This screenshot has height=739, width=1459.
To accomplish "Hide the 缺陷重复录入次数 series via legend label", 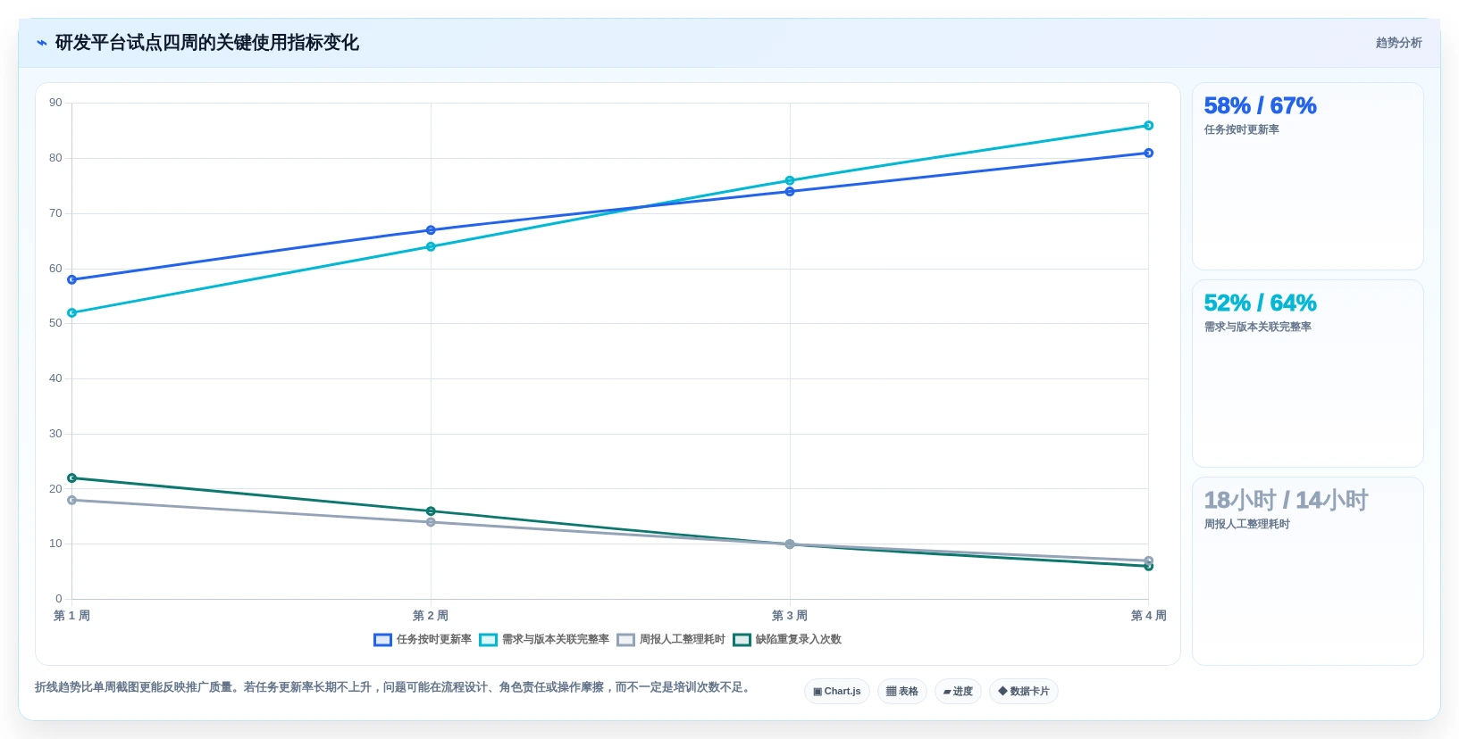I will tap(798, 640).
